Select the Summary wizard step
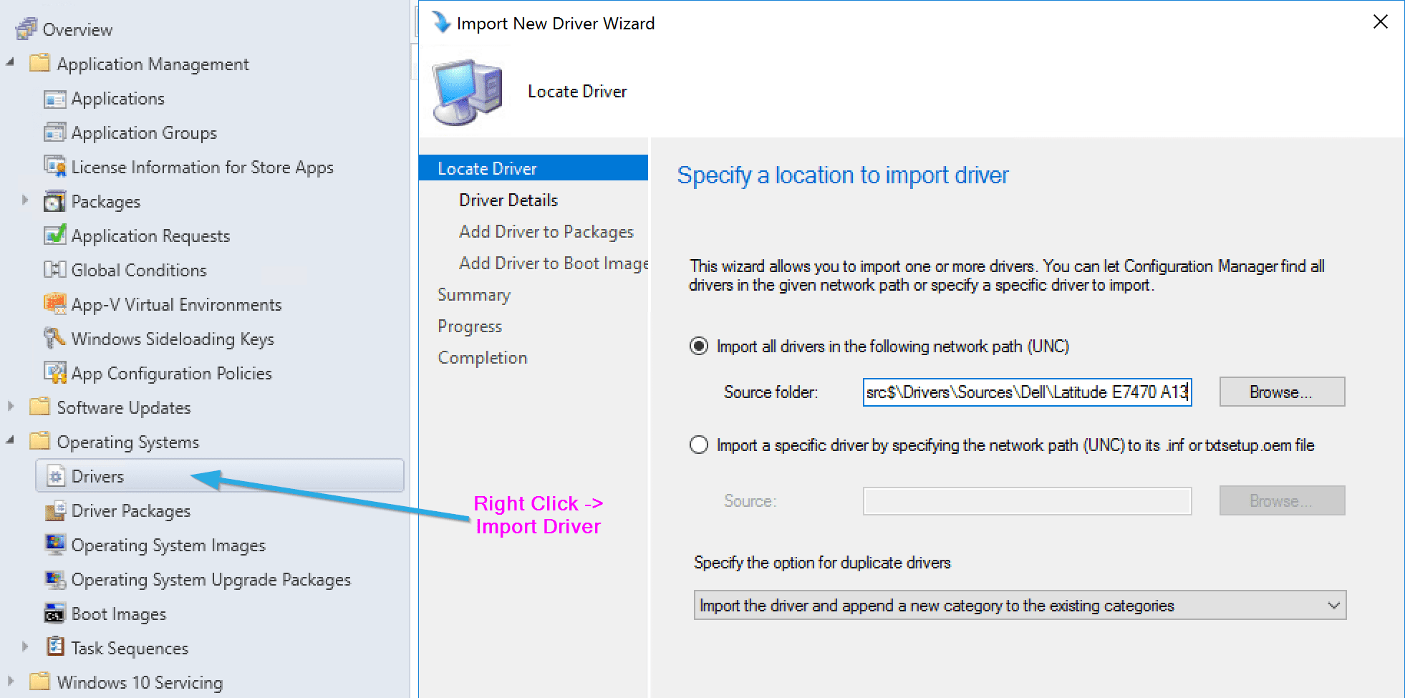Image resolution: width=1405 pixels, height=698 pixels. [474, 294]
